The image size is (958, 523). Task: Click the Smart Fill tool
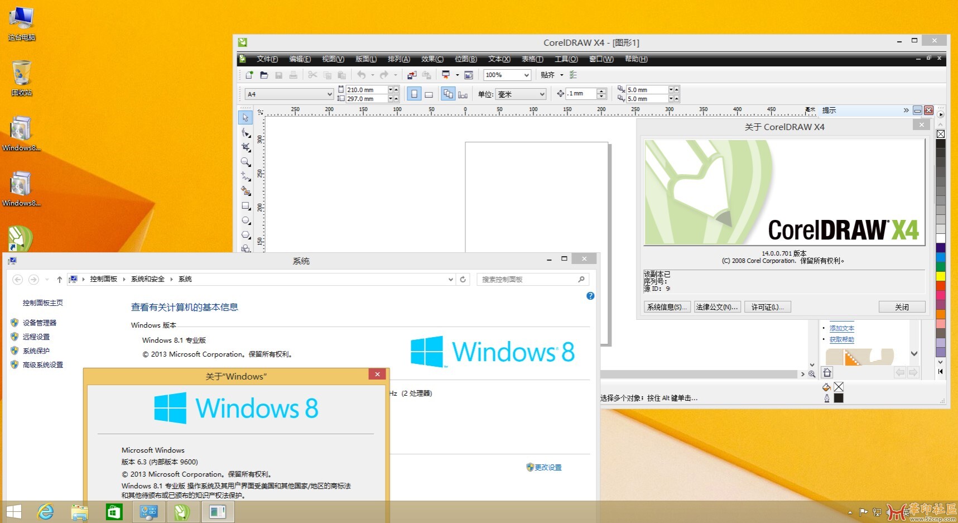(246, 191)
